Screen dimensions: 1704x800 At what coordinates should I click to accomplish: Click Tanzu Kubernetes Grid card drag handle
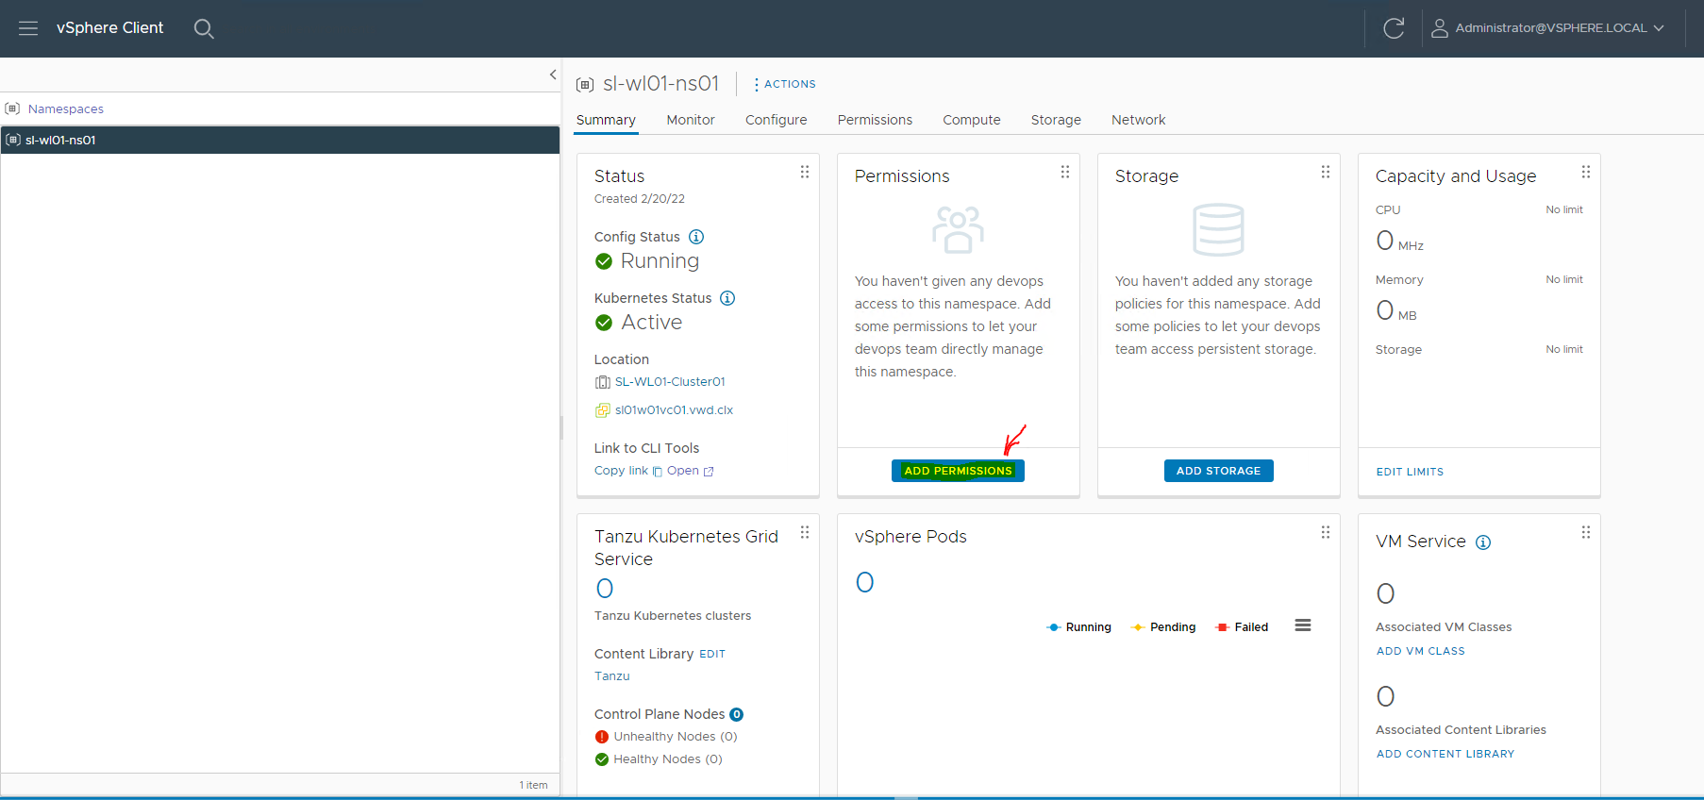[x=805, y=532]
